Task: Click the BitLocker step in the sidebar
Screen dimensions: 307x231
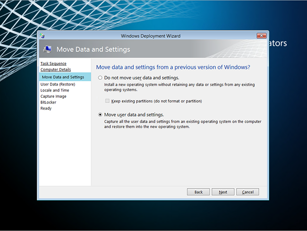Action: point(48,102)
